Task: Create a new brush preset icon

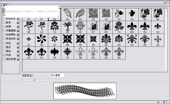Action: (158, 102)
